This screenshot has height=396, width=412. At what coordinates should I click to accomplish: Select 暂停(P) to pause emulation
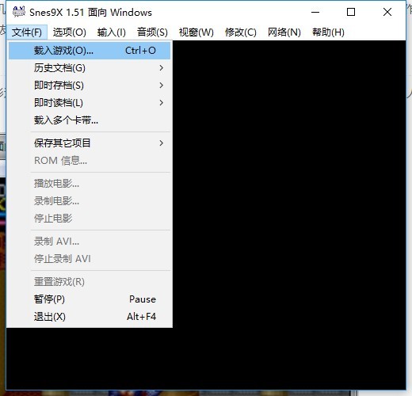90,299
